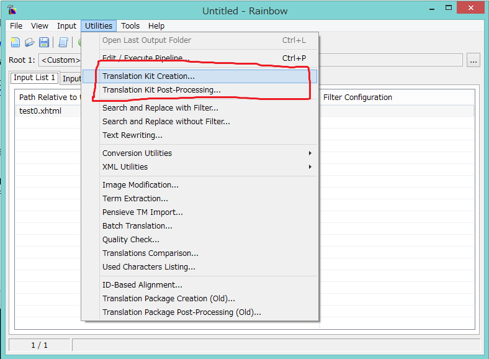Click the Path Relative column header
The width and height of the screenshot is (489, 359).
[48, 98]
